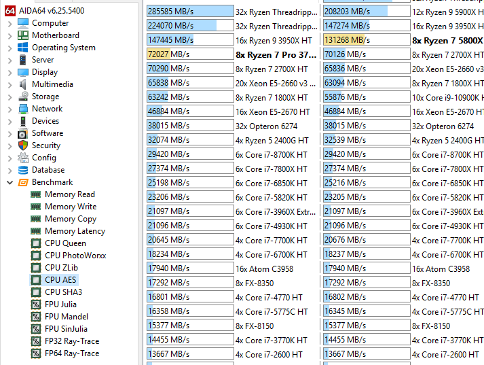
Task: Expand the Computer tree node
Action: pos(10,24)
